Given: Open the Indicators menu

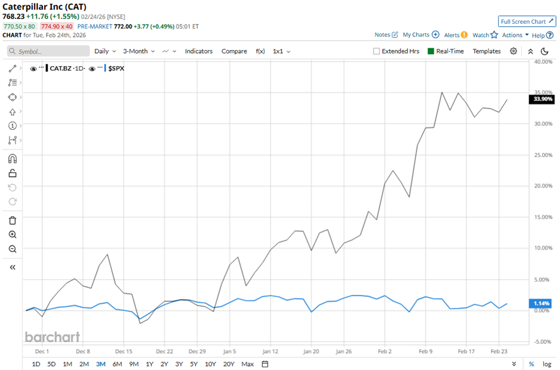Looking at the screenshot, I should point(198,51).
